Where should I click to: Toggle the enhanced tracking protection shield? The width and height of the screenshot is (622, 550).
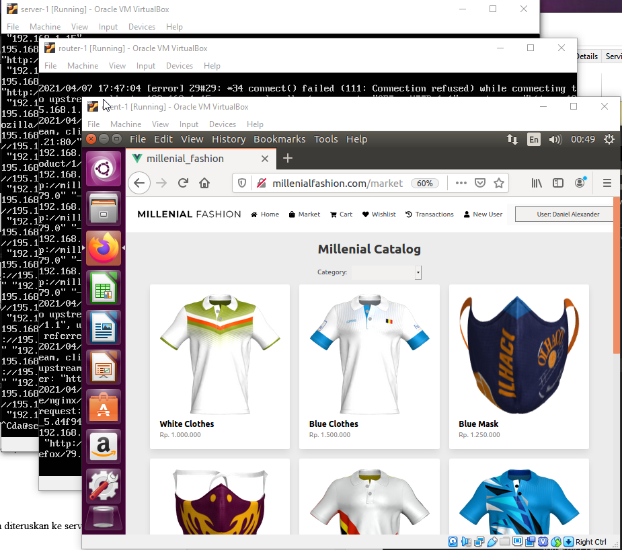[x=241, y=182]
